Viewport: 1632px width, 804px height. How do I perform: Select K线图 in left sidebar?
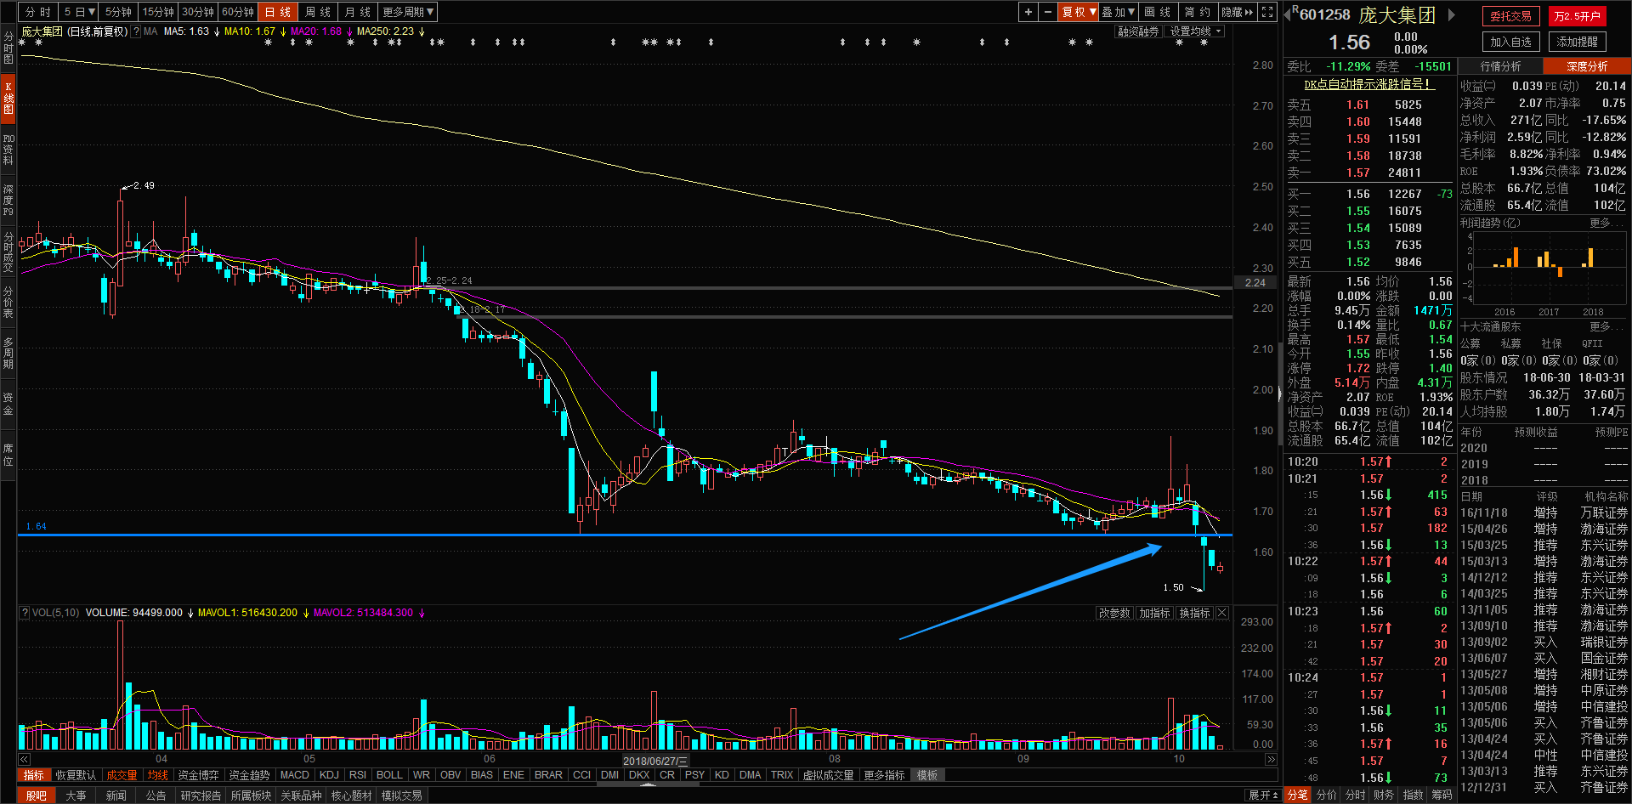8,98
